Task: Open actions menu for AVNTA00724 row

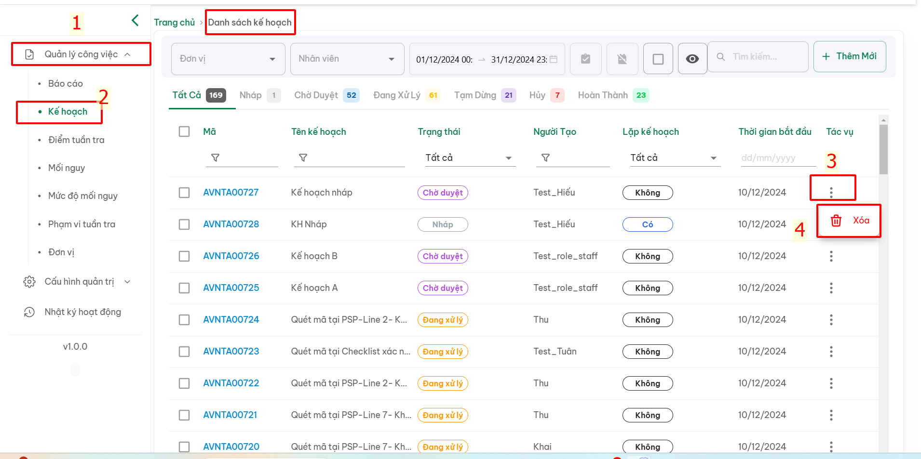Action: [831, 320]
